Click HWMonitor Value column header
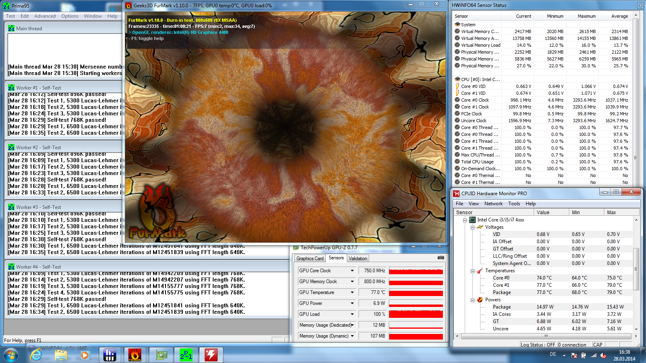646x363 pixels. click(552, 213)
